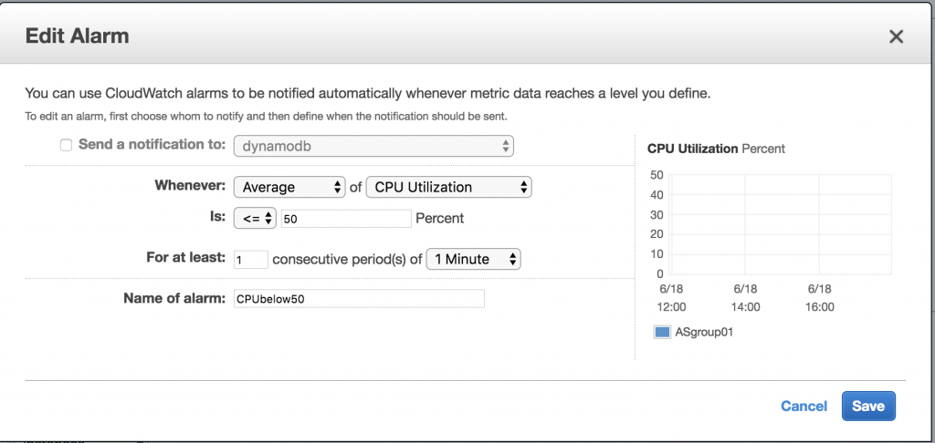
Task: Click the Edit Alarm dialog title
Action: pyautogui.click(x=77, y=36)
